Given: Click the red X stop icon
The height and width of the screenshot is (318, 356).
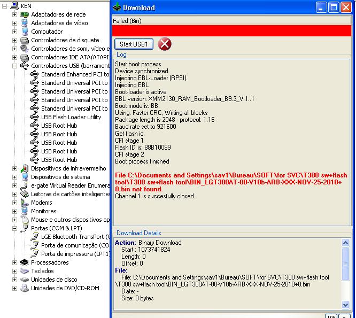Looking at the screenshot, I should pyautogui.click(x=165, y=44).
